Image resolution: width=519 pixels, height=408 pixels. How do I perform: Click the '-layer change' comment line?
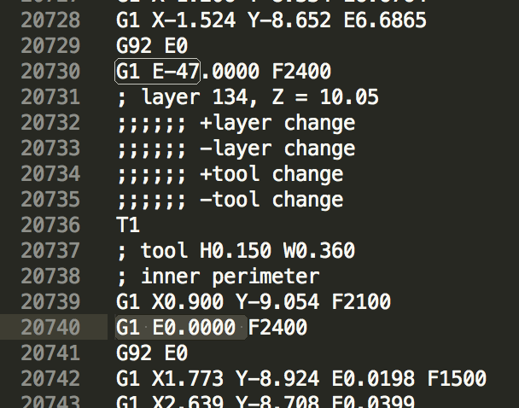click(x=236, y=149)
